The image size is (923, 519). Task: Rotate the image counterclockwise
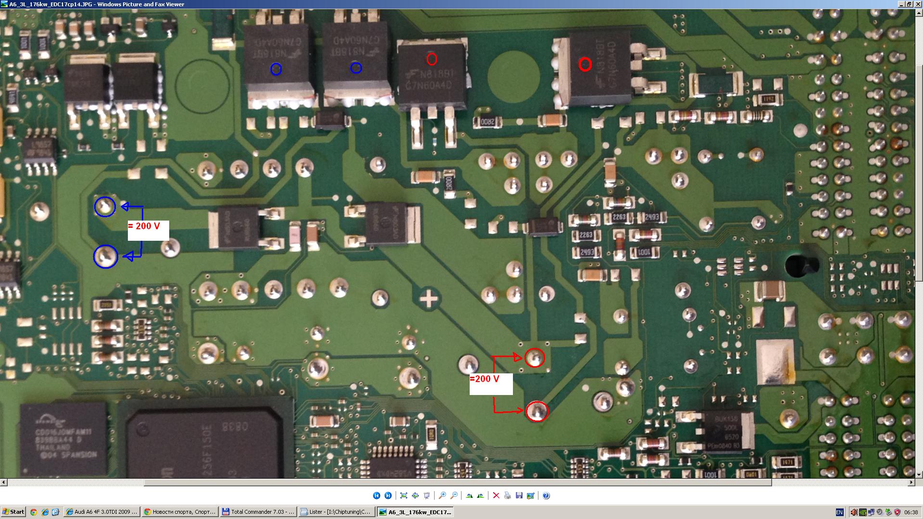point(481,495)
